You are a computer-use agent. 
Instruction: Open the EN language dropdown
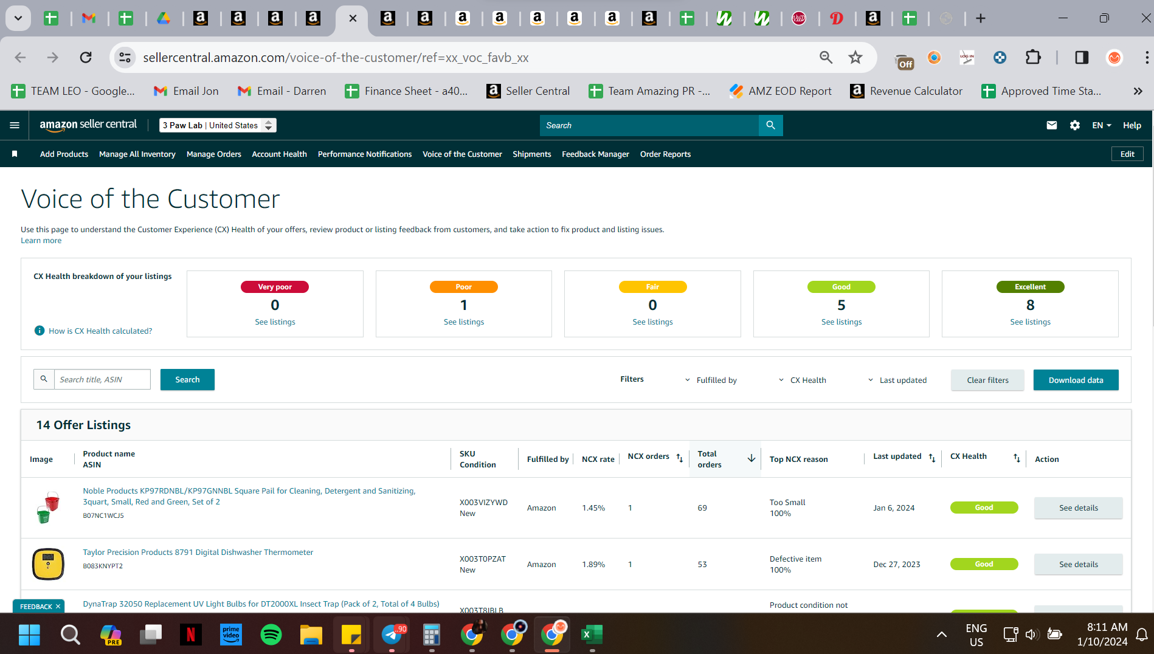click(1102, 125)
